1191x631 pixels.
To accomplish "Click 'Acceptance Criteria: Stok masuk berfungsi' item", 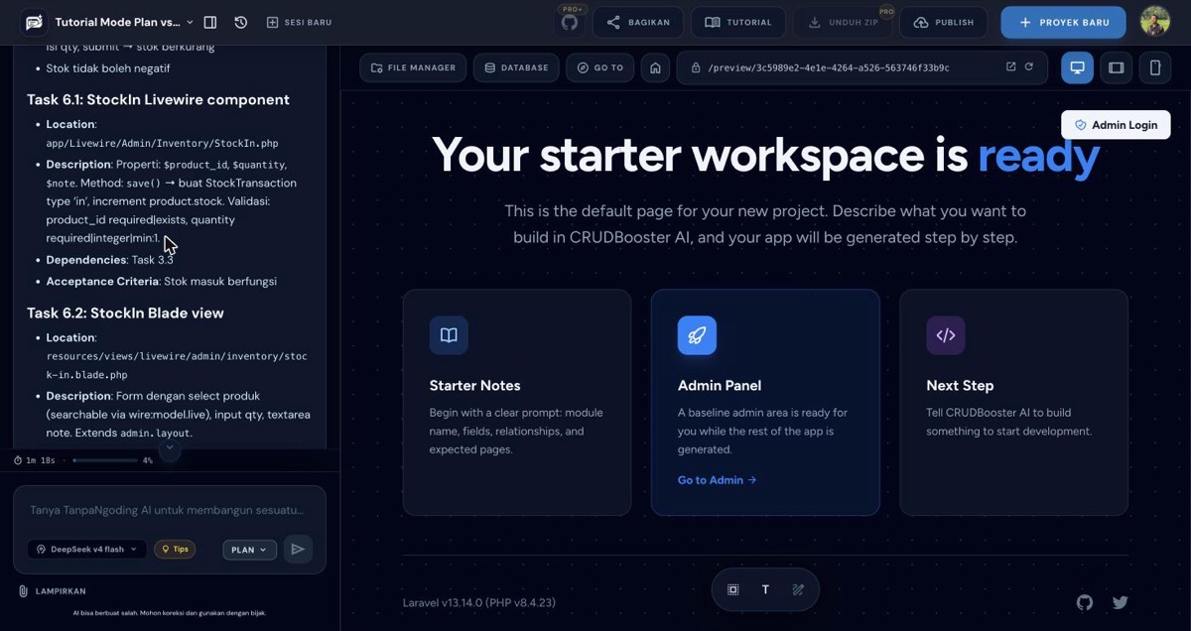I will coord(161,281).
